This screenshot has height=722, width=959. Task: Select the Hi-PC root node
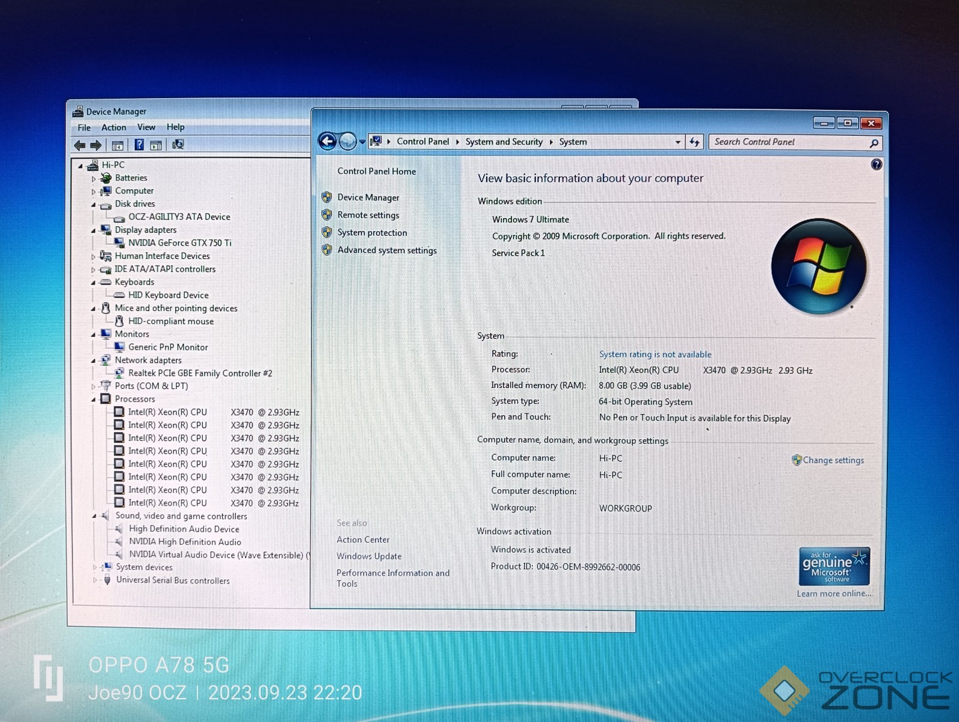(x=113, y=165)
